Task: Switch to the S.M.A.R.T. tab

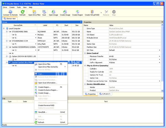Action: click(105, 94)
